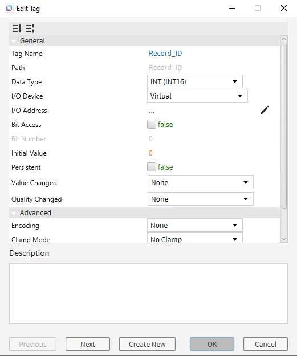Click the sort properties icon in toolbar
Viewport: 297px width, 356px height.
[17, 28]
